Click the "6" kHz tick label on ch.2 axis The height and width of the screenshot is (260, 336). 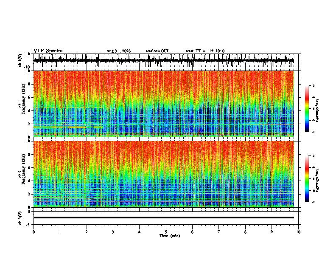[x=30, y=167]
